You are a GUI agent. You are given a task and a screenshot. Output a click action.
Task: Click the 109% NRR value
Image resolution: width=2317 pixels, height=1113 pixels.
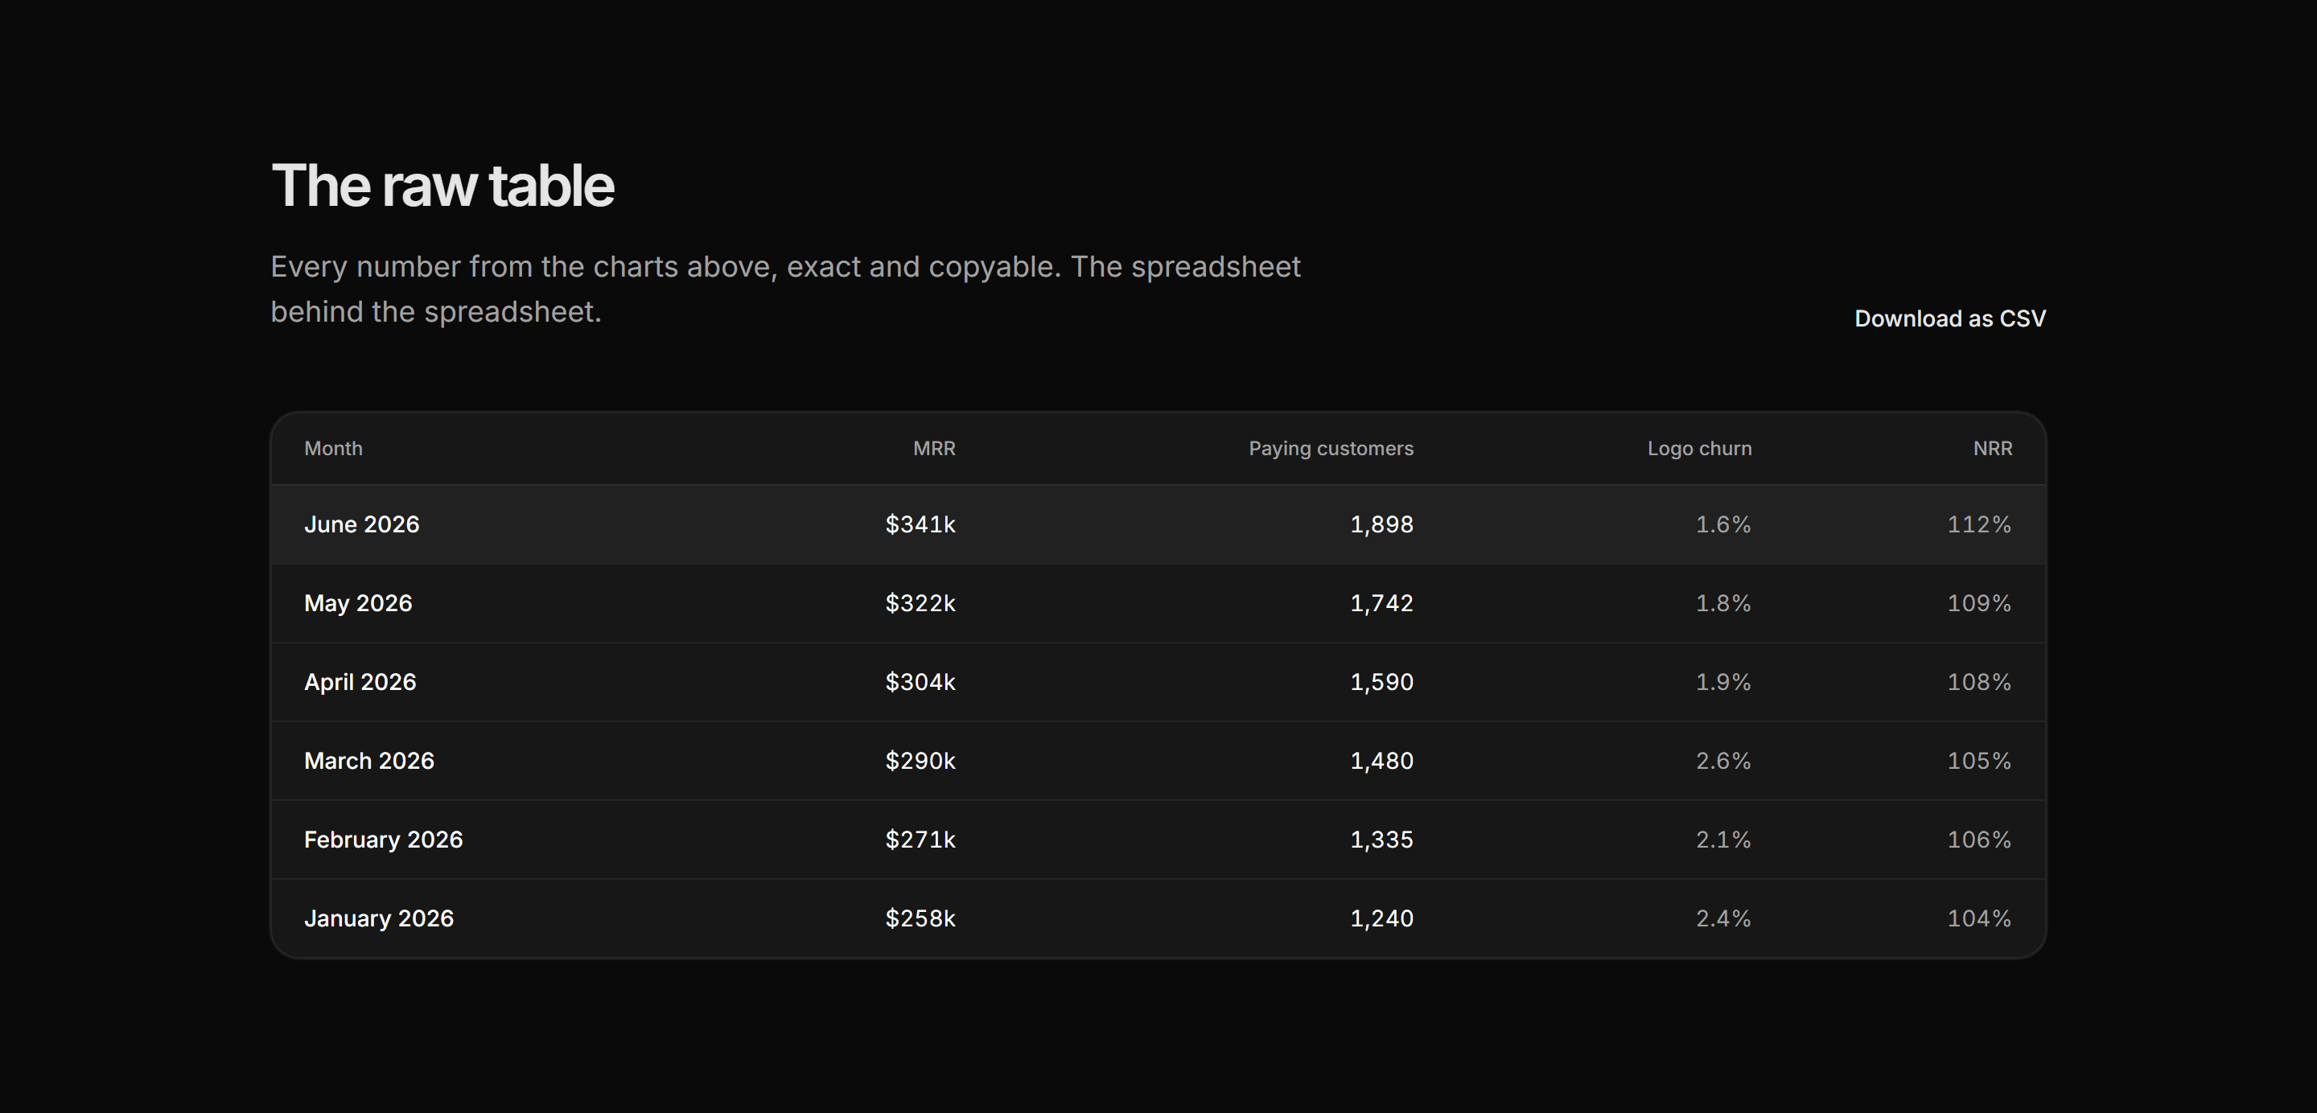pyautogui.click(x=1980, y=603)
